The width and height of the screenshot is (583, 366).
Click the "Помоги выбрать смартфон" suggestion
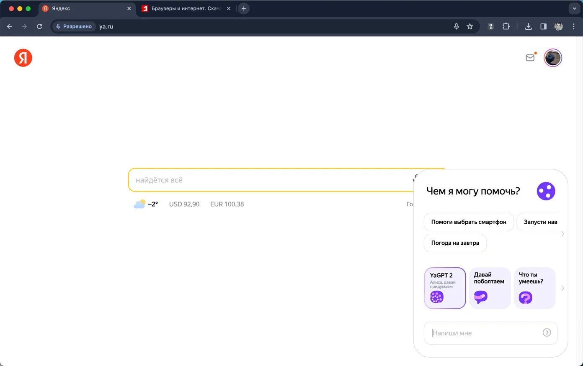coord(469,222)
